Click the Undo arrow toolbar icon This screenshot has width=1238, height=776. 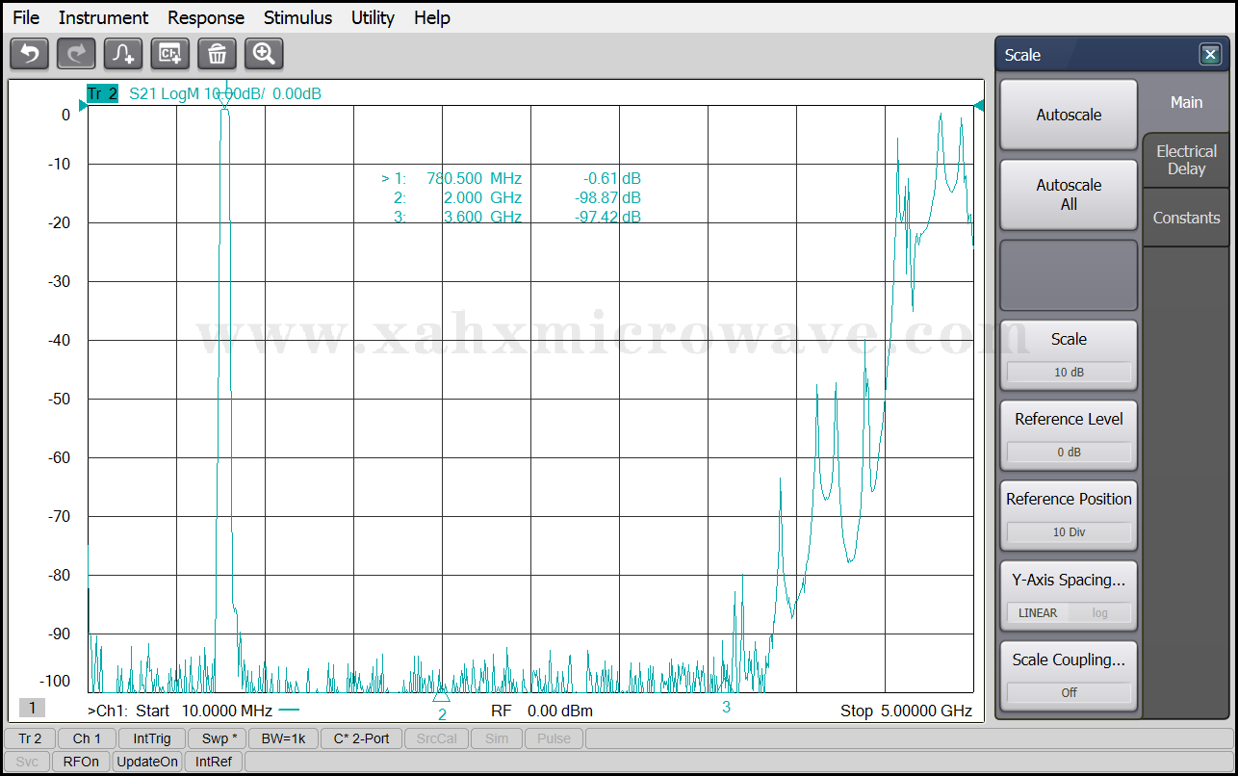(30, 54)
